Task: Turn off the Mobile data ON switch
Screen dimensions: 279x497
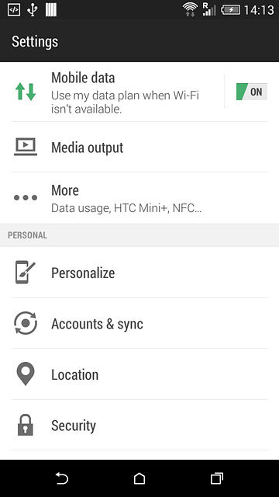Action: (x=251, y=92)
